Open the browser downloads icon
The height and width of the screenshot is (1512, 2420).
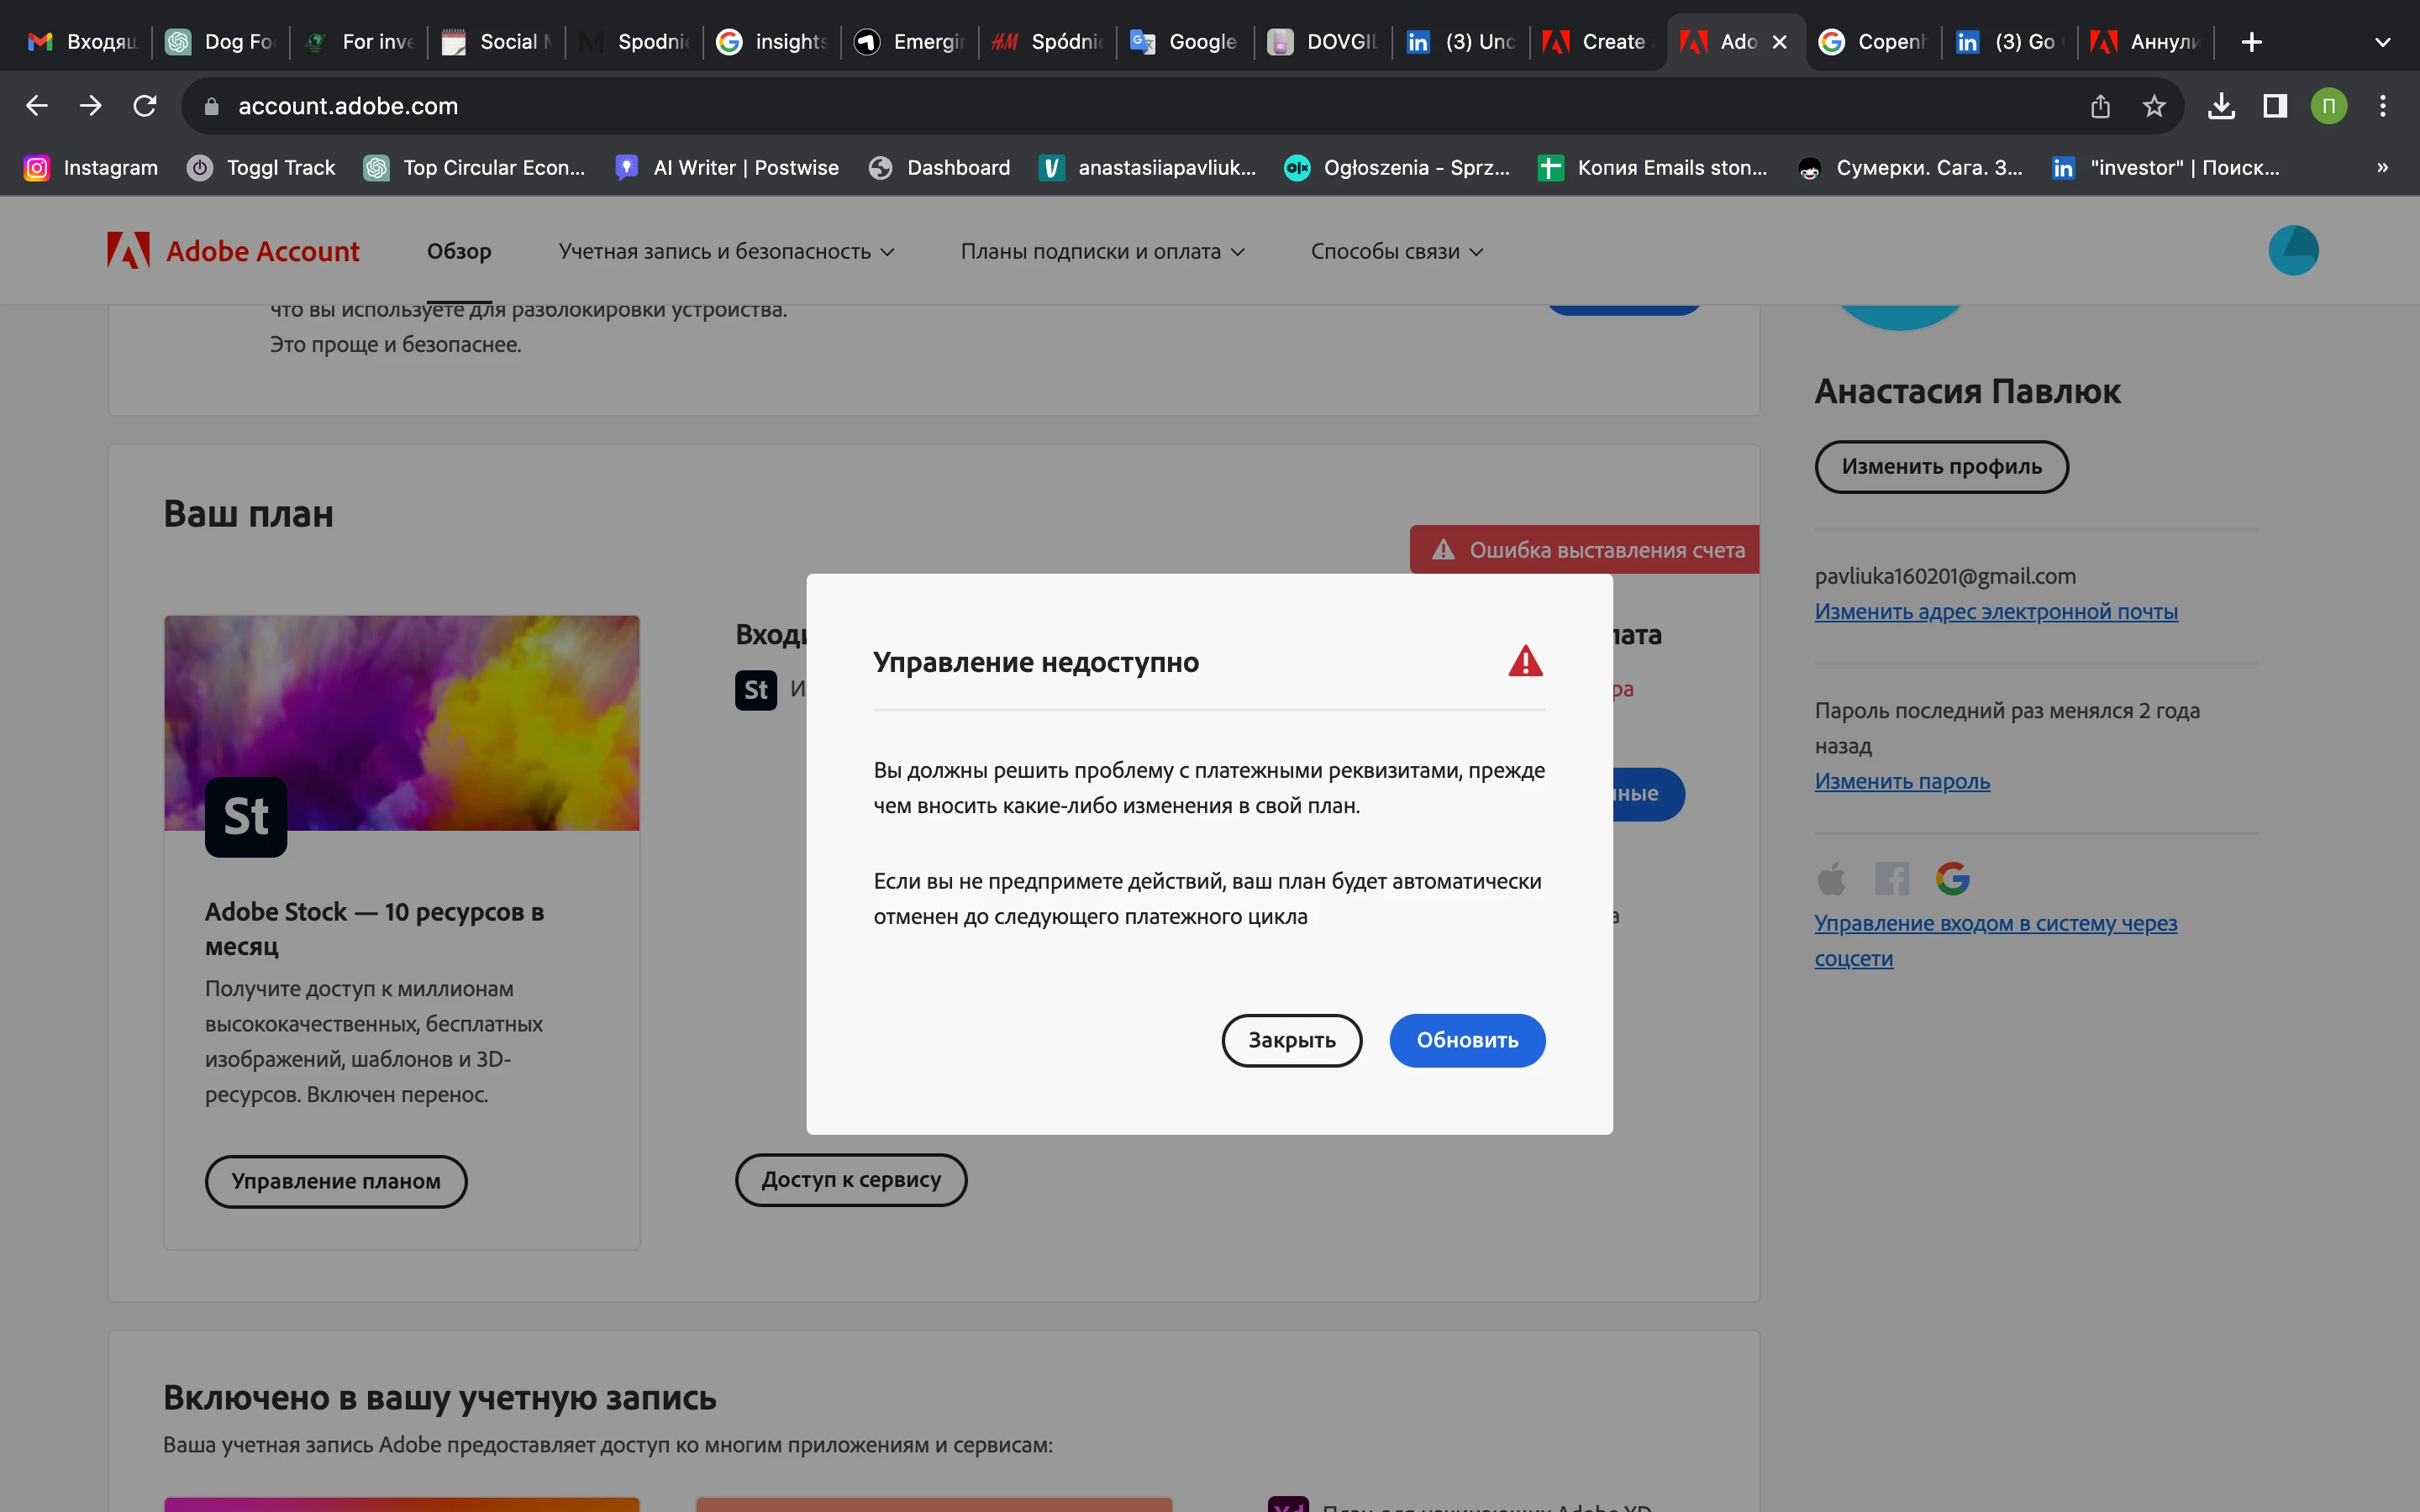coord(2221,106)
